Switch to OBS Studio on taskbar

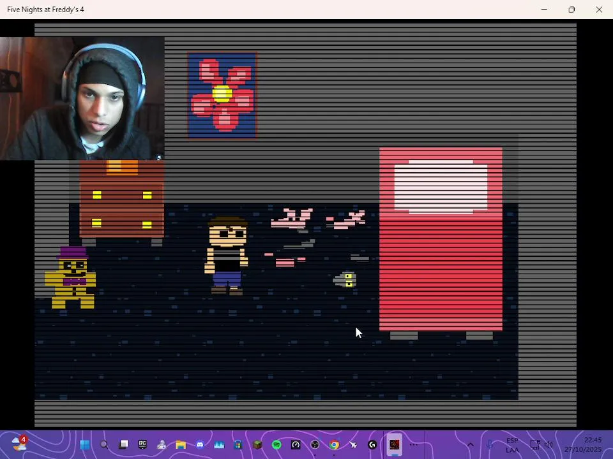coord(315,444)
